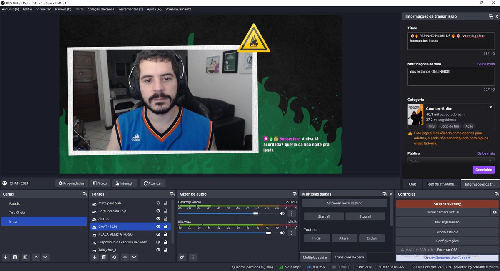Move the CHAT - 2024 source up with arrow icon
The width and height of the screenshot is (500, 271).
[124, 257]
